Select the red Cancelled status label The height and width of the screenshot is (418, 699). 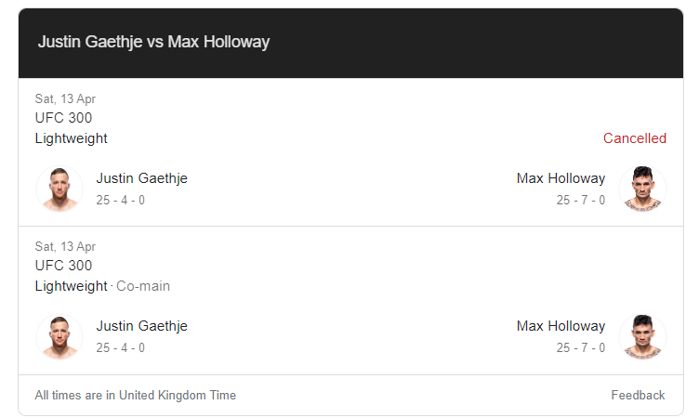[x=634, y=138]
